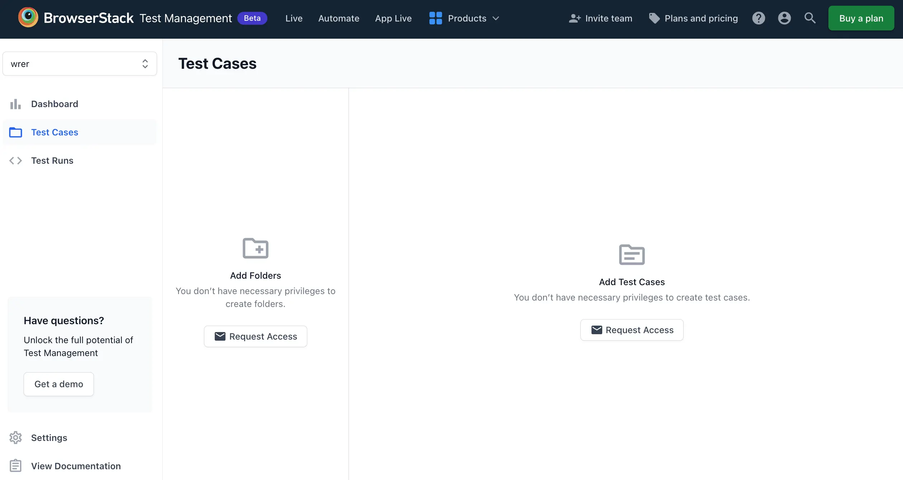Expand the Products dropdown chevron
Viewport: 903px width, 480px height.
(495, 18)
